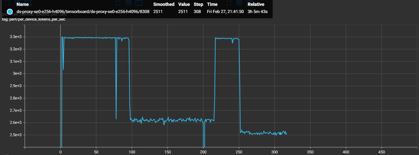419x155 pixels.
Task: Click the blue run color circle in tooltip
Action: (x=9, y=12)
